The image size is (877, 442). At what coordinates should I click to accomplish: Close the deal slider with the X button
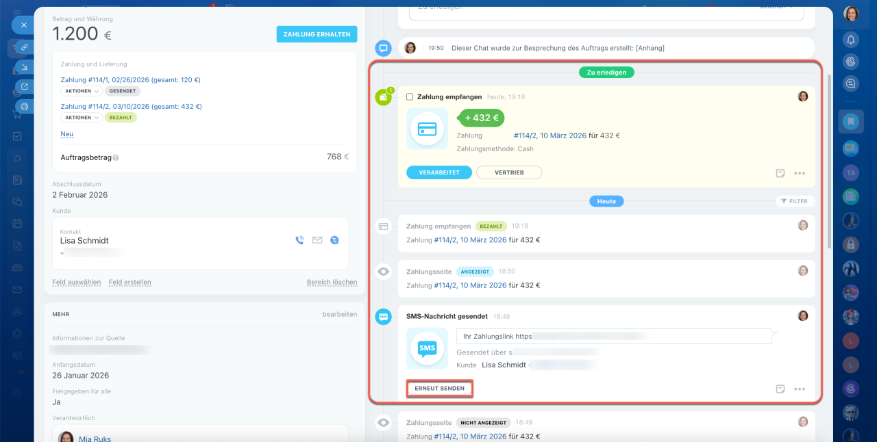click(23, 25)
